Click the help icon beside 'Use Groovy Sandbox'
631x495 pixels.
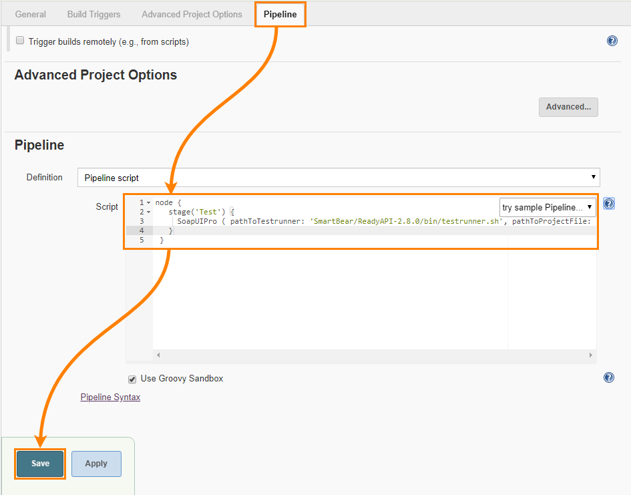[608, 377]
